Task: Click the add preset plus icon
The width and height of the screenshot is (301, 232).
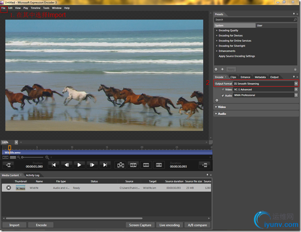Action: (222, 69)
